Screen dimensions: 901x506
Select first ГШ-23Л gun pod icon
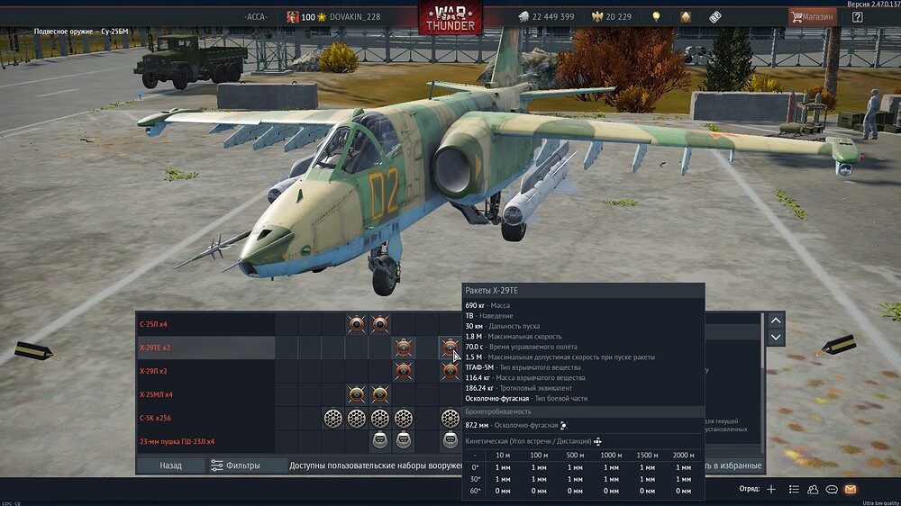point(380,440)
